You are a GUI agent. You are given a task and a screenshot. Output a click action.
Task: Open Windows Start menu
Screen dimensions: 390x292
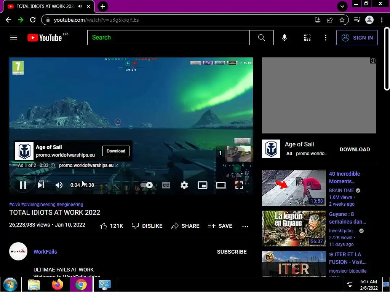[10, 284]
